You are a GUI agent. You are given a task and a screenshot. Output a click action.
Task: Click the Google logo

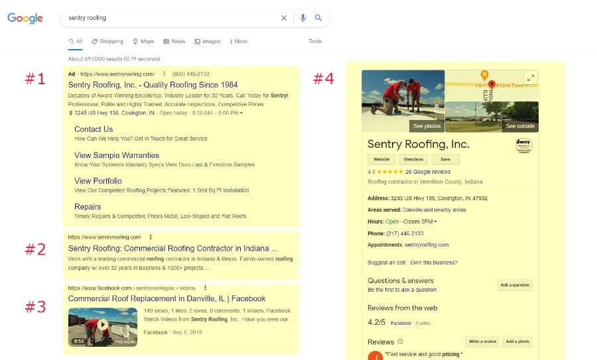25,18
